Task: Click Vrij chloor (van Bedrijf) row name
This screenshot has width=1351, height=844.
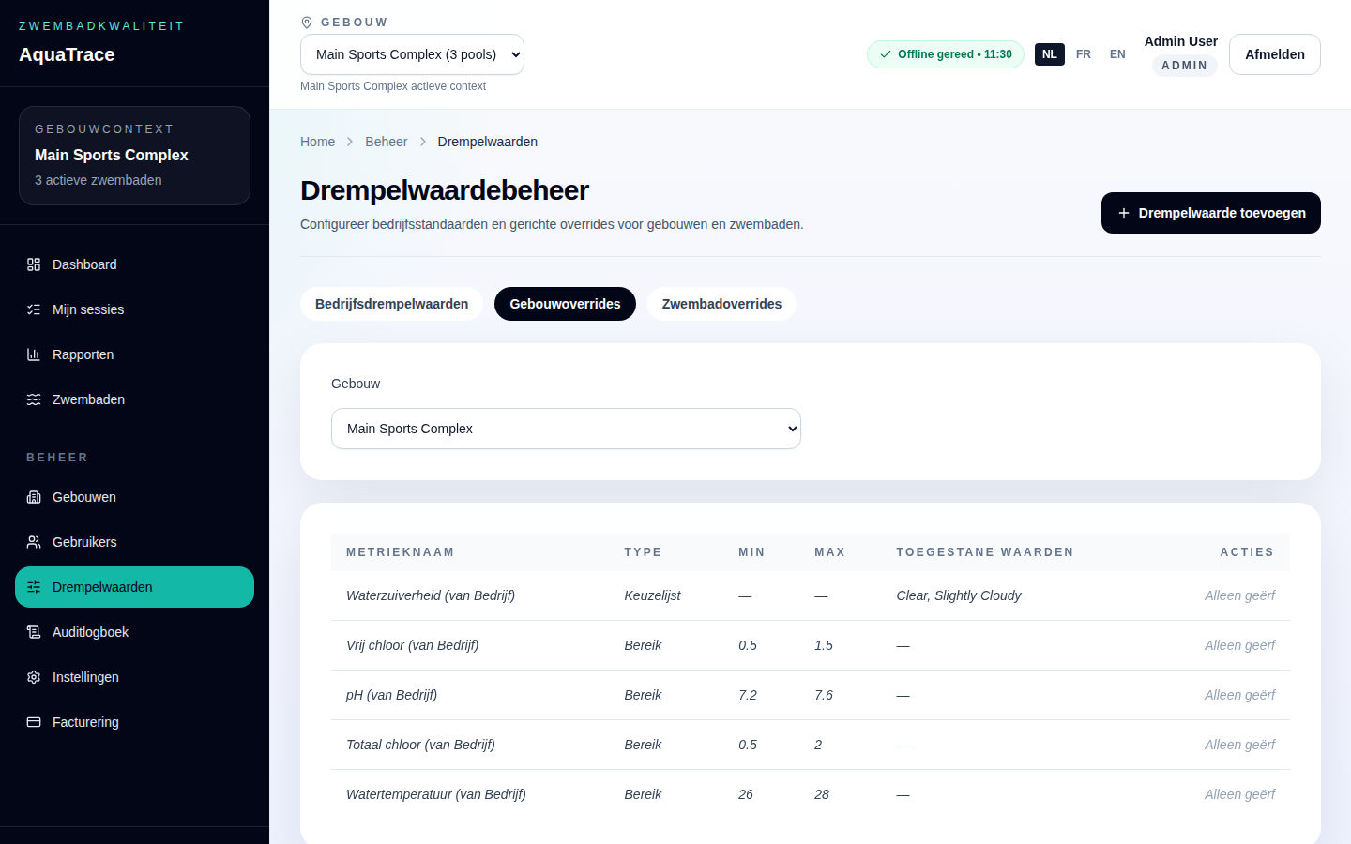Action: click(x=412, y=645)
